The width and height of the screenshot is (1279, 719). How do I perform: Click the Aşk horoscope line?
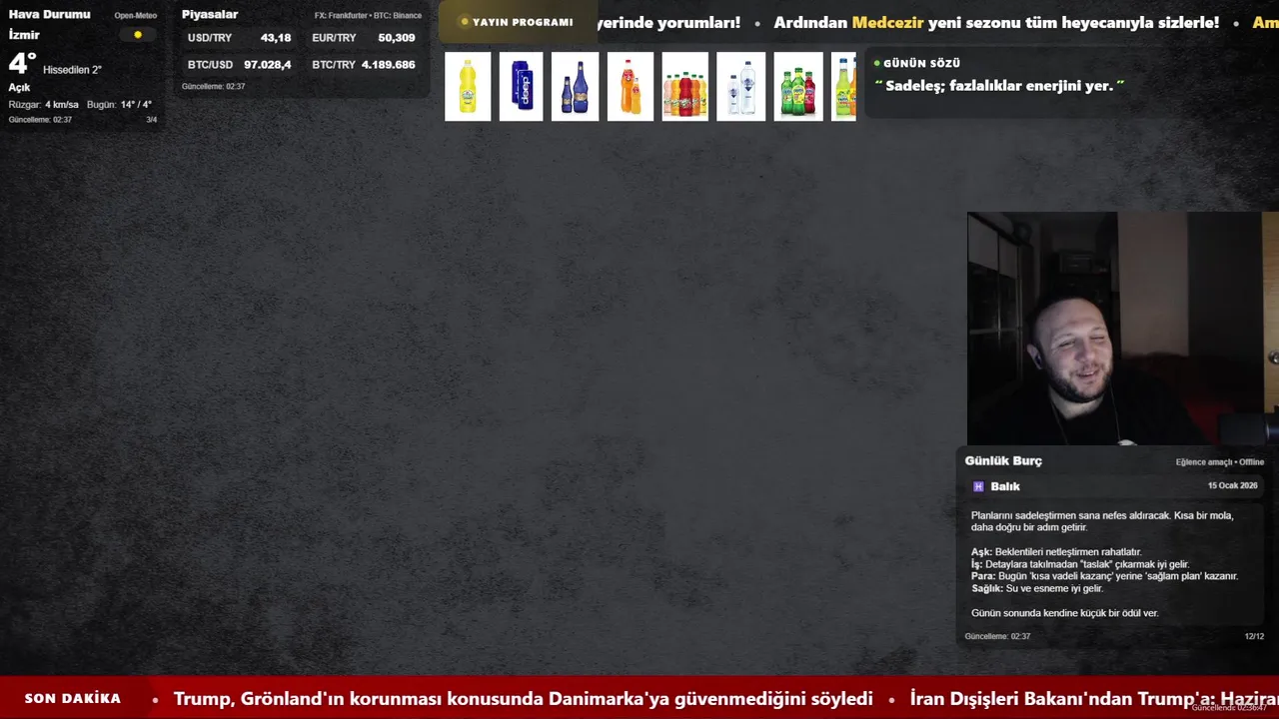1056,552
